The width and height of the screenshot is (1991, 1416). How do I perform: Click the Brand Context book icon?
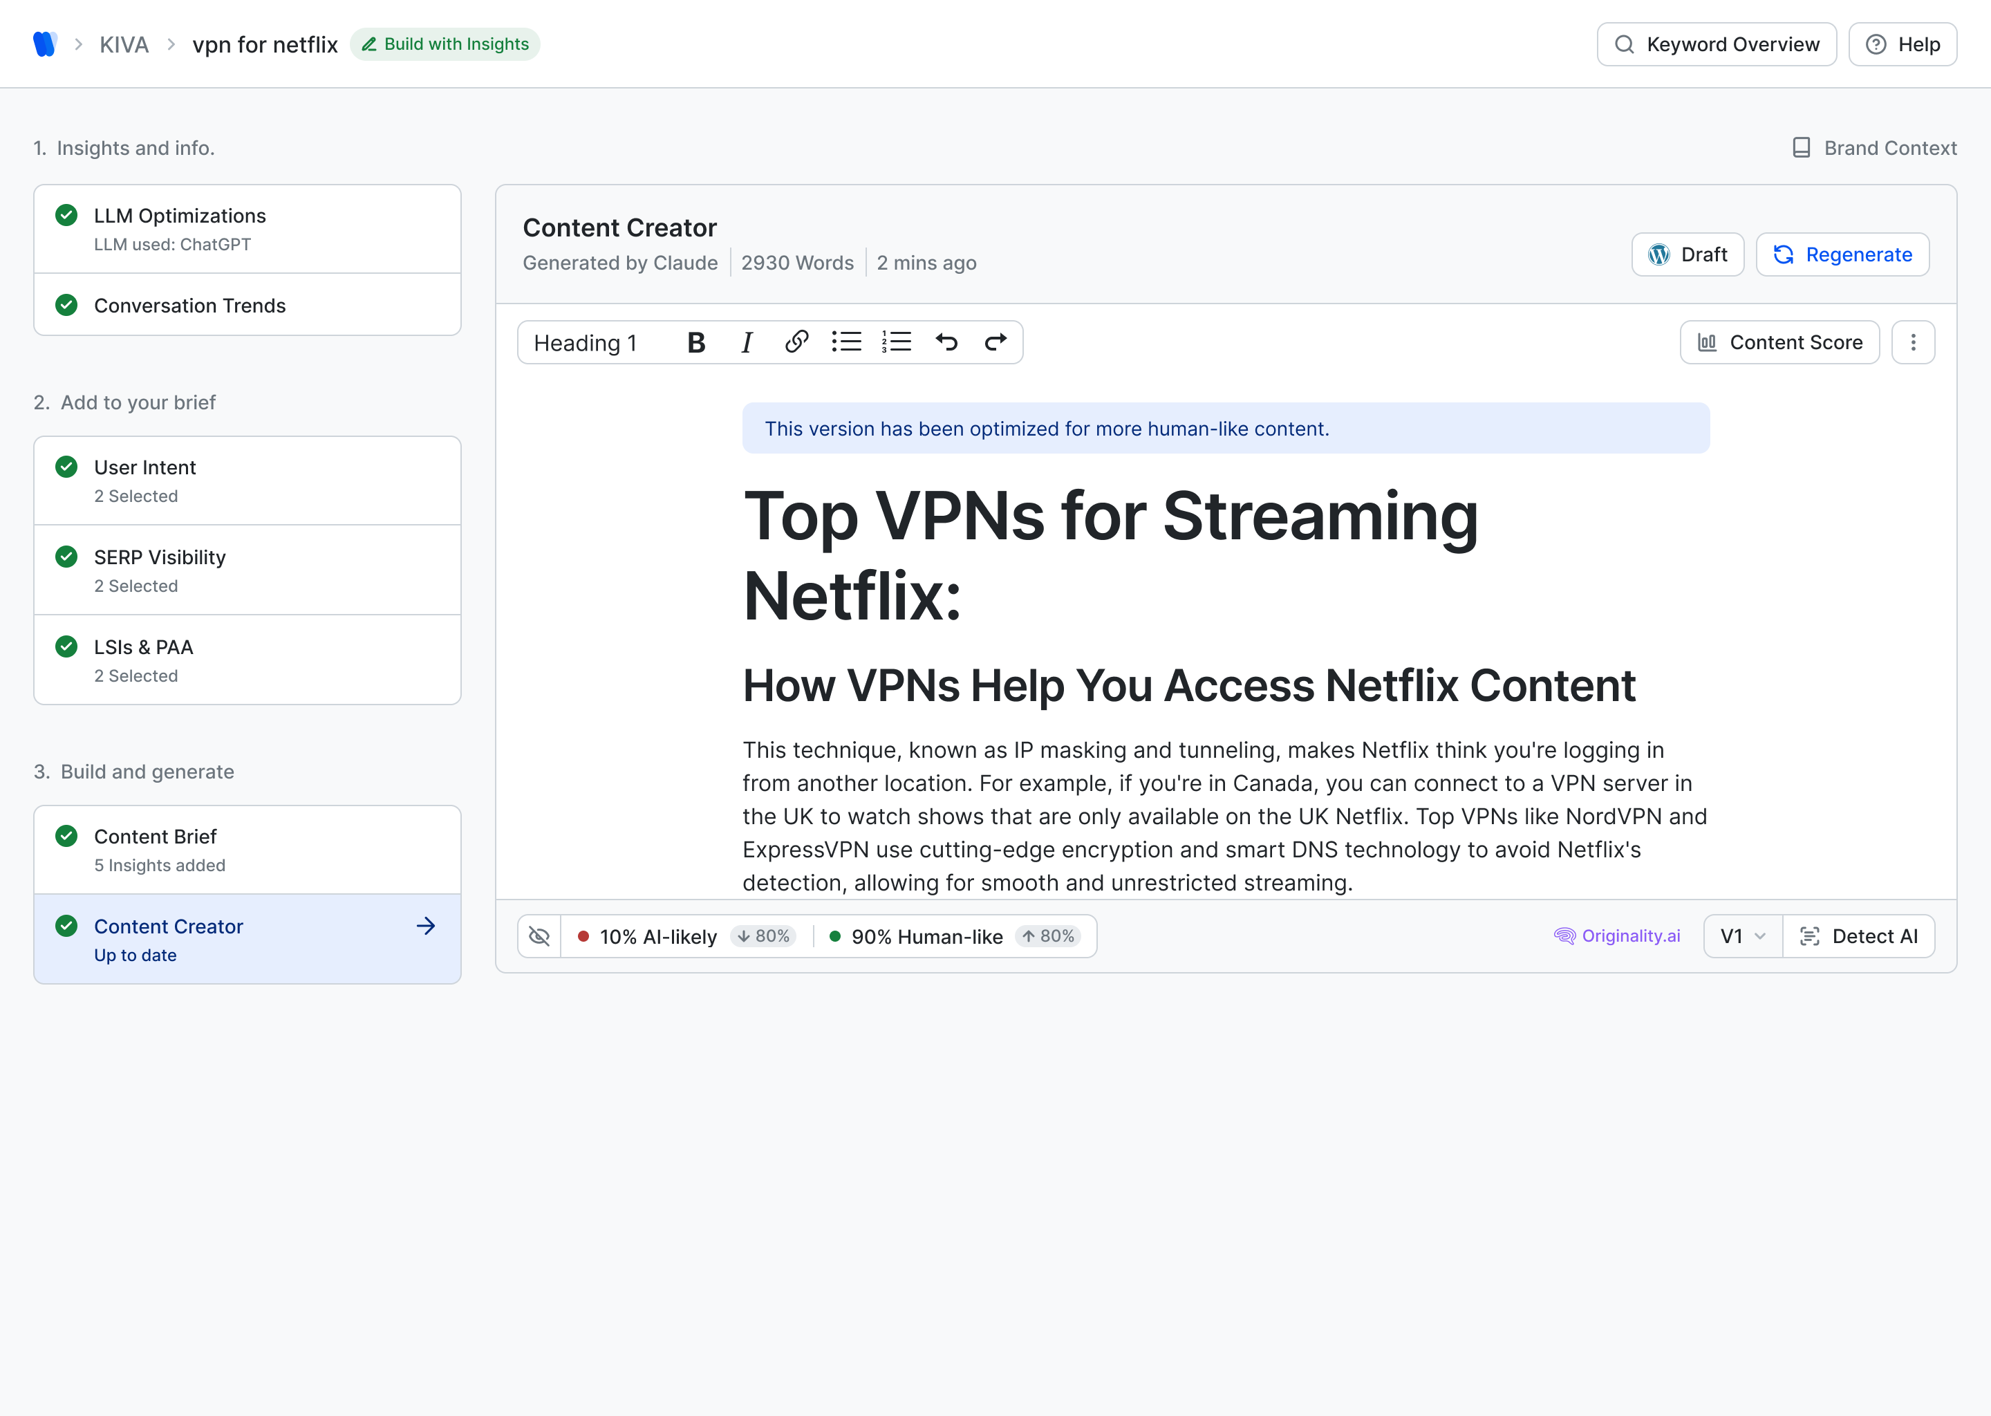point(1801,147)
